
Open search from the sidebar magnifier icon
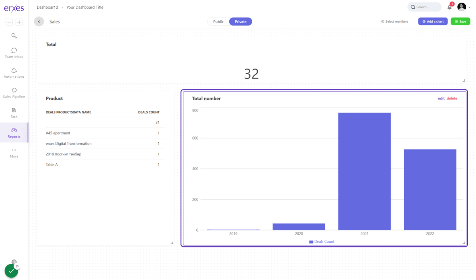(14, 36)
